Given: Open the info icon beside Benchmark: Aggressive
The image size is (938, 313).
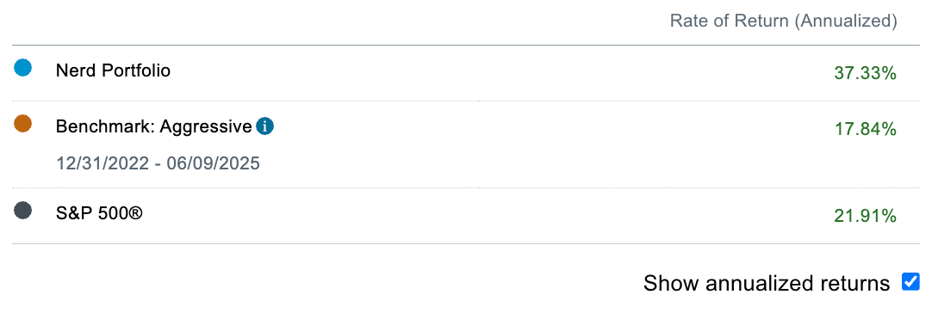Looking at the screenshot, I should (265, 126).
